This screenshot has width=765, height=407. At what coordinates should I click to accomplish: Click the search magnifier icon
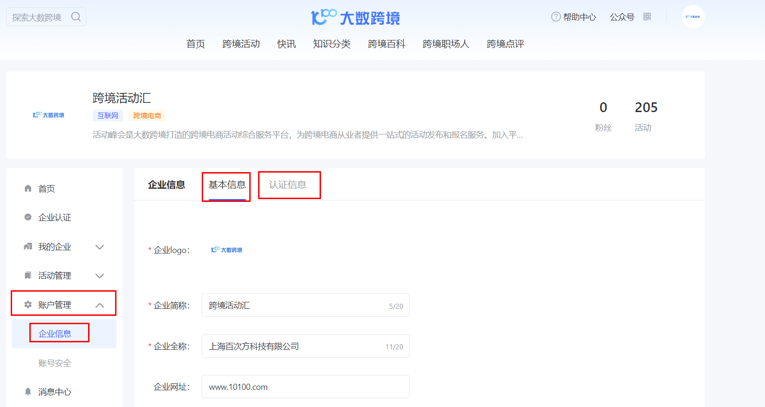76,17
